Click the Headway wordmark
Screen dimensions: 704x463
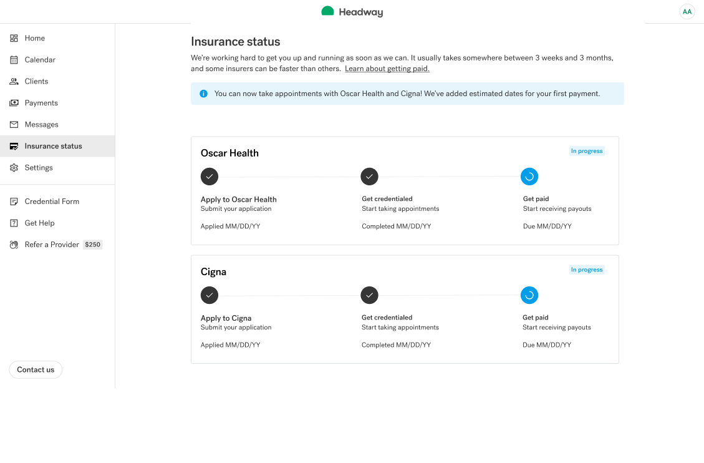(360, 12)
